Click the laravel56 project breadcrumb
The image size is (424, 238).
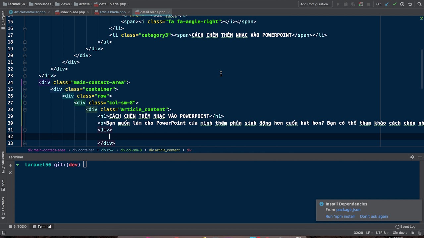point(14,4)
